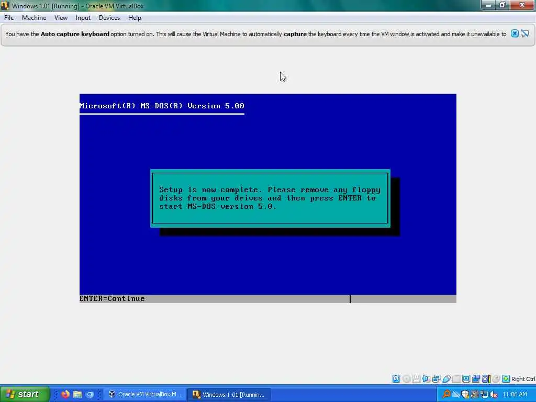This screenshot has height=402, width=536.
Task: Click the audio status icon
Action: 426,379
